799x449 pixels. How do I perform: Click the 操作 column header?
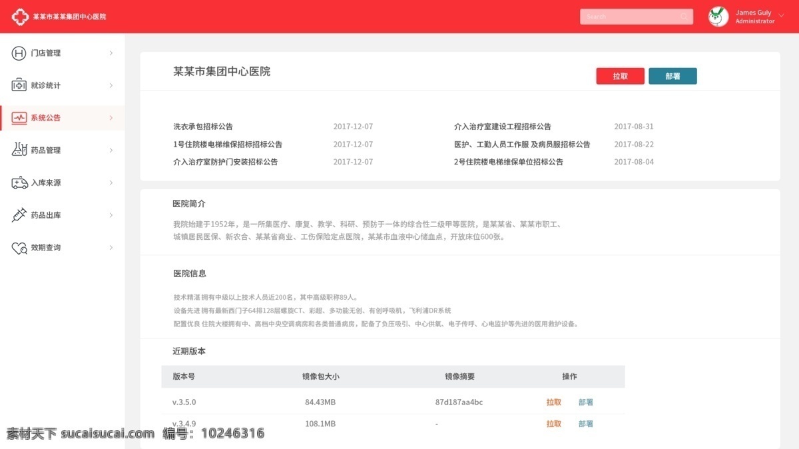(569, 376)
